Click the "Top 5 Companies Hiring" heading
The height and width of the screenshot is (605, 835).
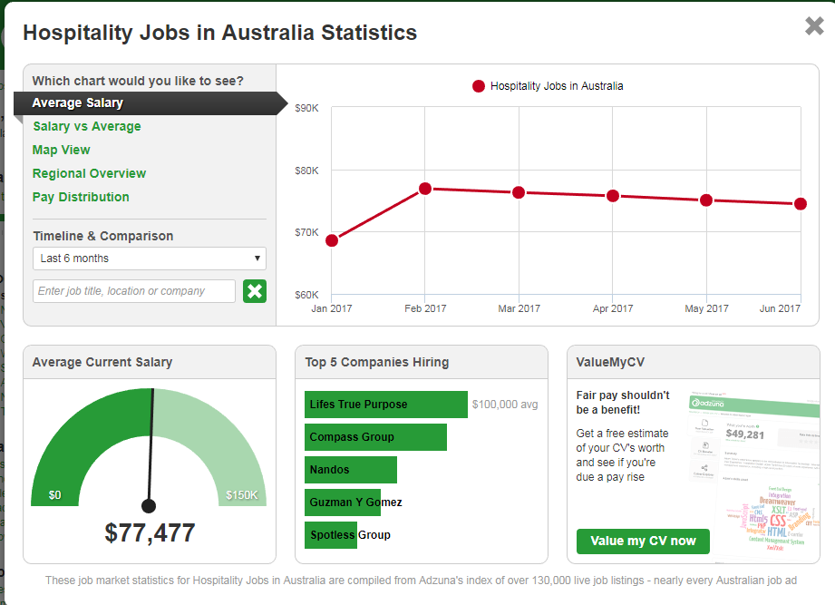[x=377, y=362]
